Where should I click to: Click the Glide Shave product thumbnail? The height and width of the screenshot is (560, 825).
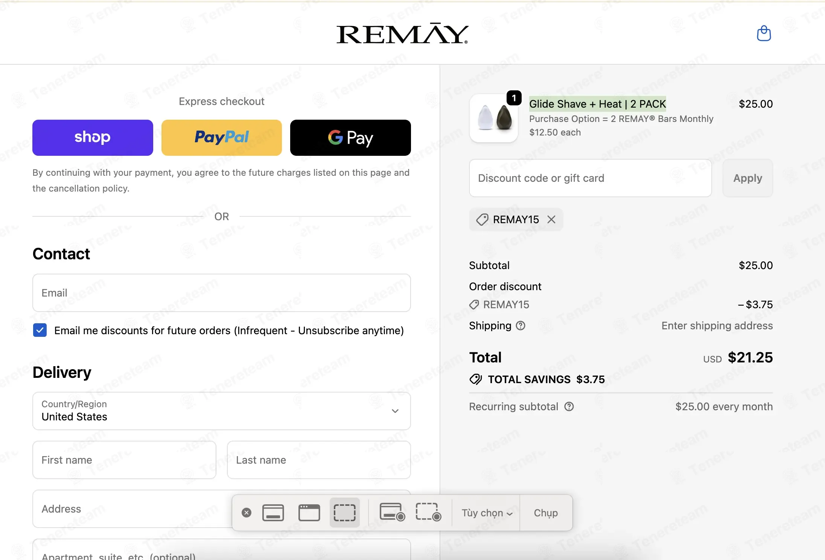[x=494, y=118]
